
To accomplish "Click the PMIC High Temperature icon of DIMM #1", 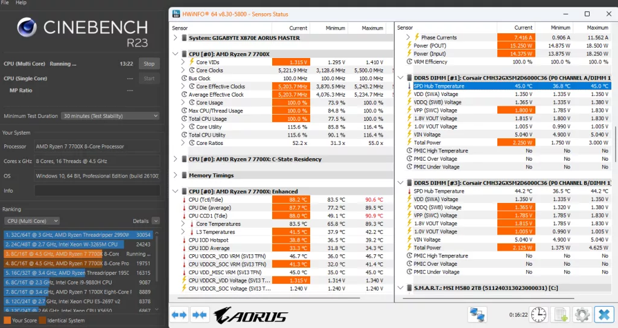I will pos(410,151).
